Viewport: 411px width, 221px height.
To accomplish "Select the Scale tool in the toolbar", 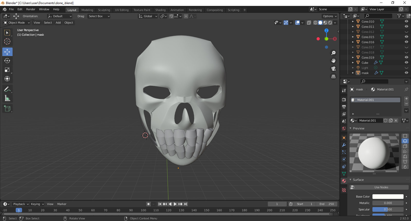I will coord(7,70).
